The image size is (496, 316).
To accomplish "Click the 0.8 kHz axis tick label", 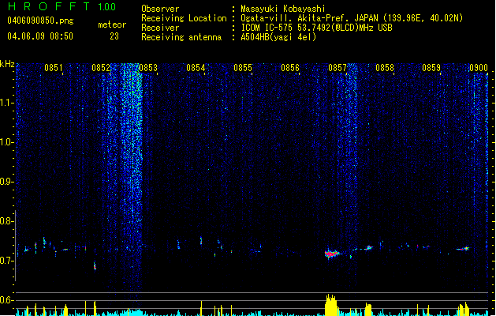I will 7,221.
